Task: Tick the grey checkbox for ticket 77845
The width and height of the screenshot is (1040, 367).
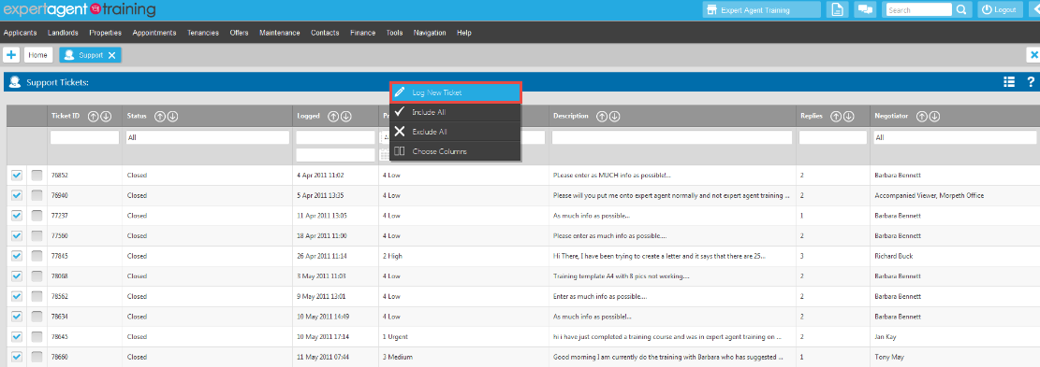Action: [37, 256]
